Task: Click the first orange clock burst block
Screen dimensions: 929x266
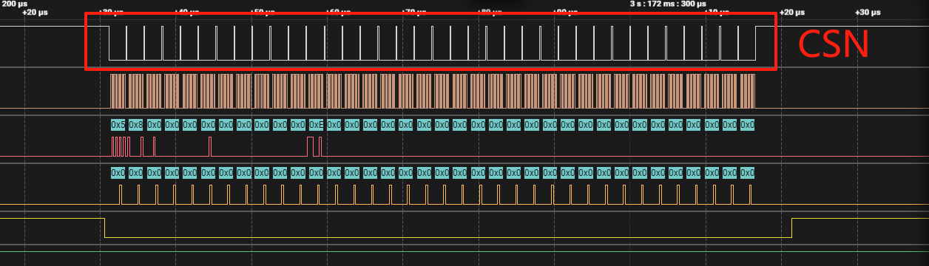Action: [x=118, y=91]
